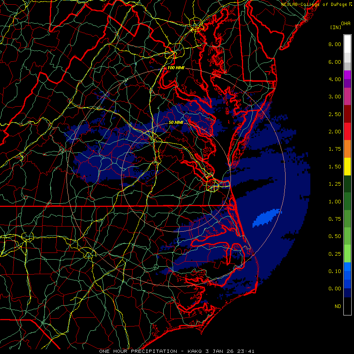Select the 1.50 legend value

tap(335, 167)
